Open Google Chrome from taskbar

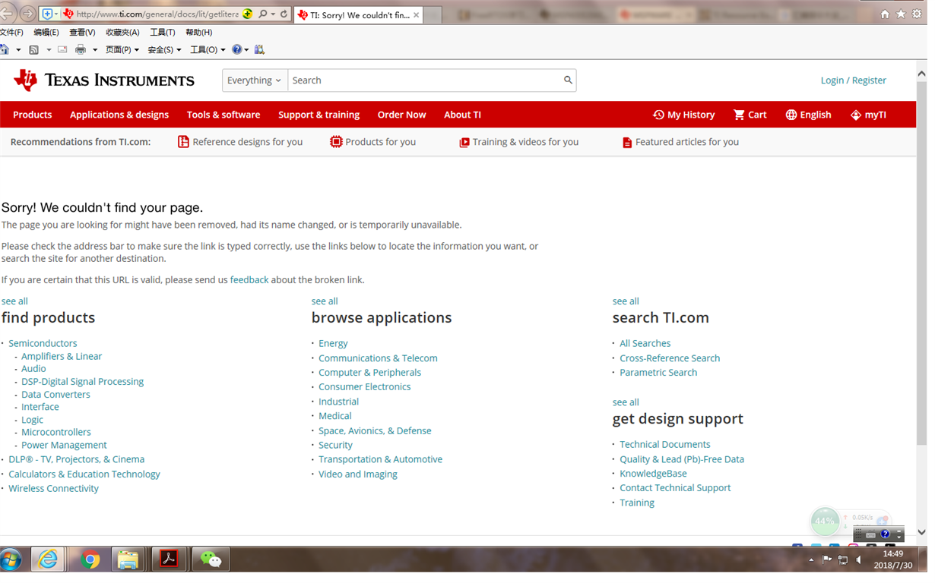point(90,559)
